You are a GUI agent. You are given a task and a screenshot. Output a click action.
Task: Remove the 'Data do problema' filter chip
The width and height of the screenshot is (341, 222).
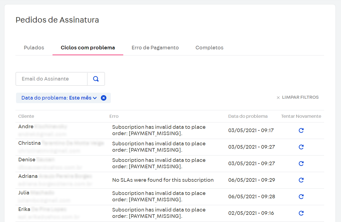(103, 98)
